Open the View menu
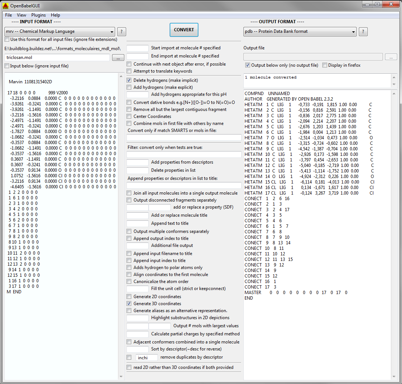This screenshot has width=402, height=384. point(21,15)
